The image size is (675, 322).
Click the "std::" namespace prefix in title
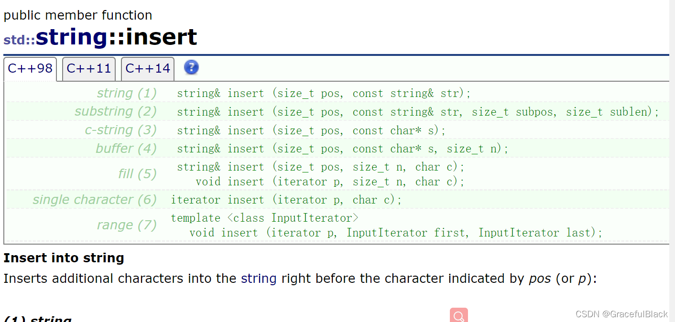click(20, 40)
